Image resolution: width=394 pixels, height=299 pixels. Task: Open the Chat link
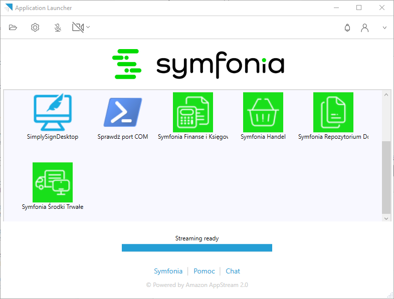coord(233,271)
